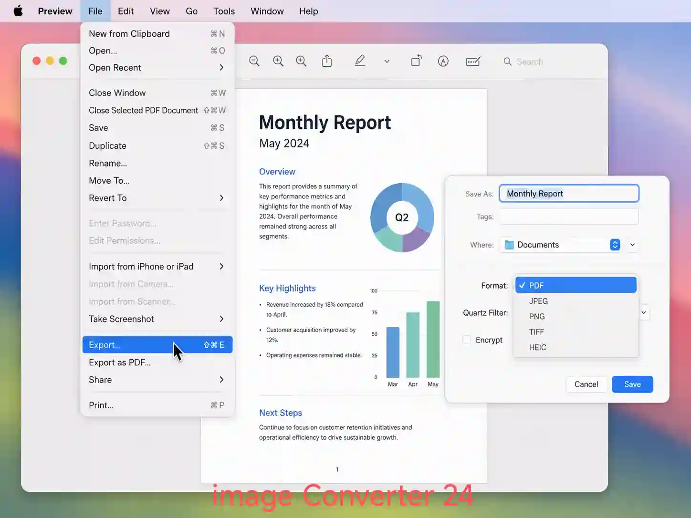The image size is (691, 518).
Task: Open the Quartz Filter dropdown arrow
Action: pyautogui.click(x=644, y=313)
